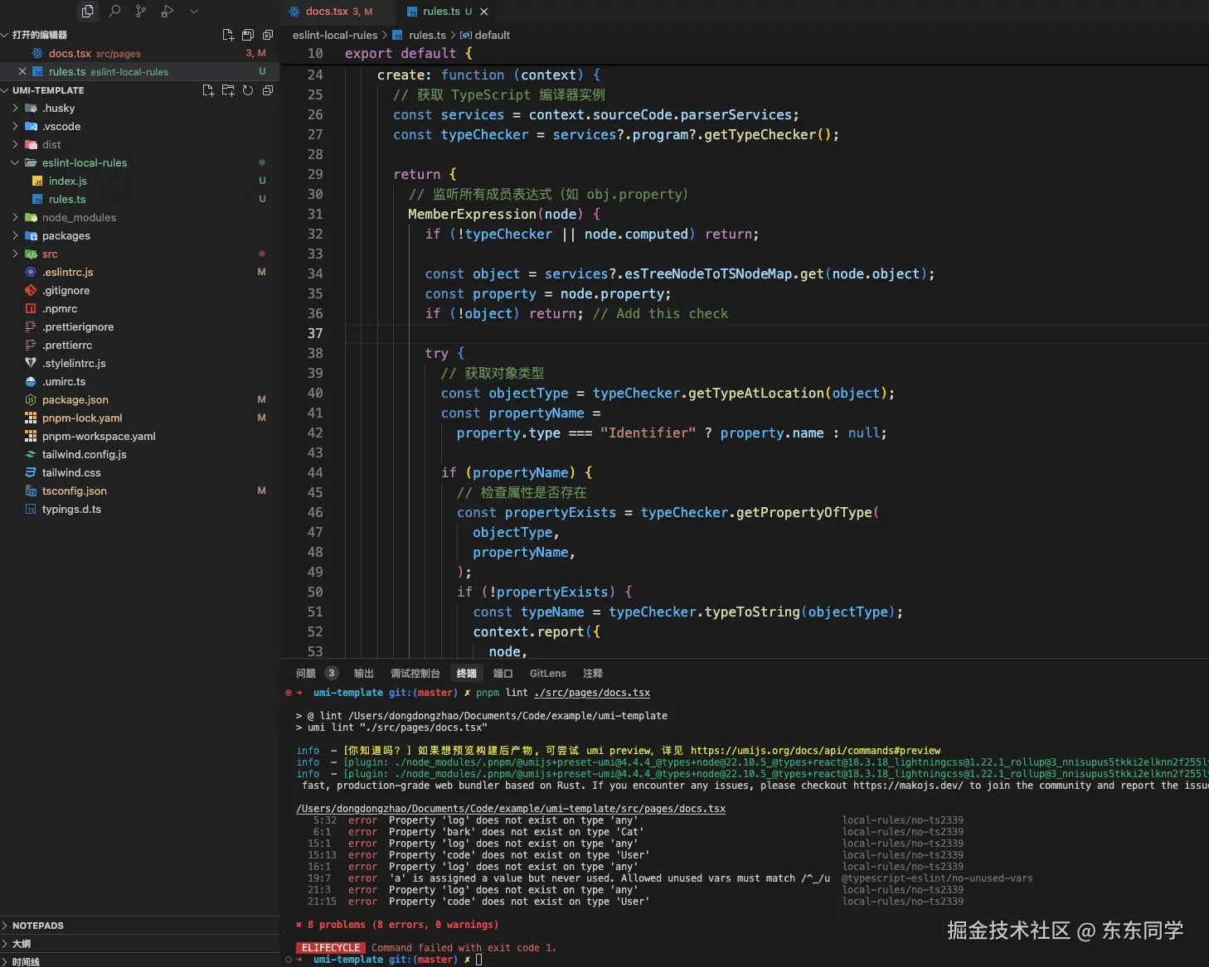This screenshot has height=967, width=1209.
Task: Open the GitLens panel tab
Action: tap(547, 674)
